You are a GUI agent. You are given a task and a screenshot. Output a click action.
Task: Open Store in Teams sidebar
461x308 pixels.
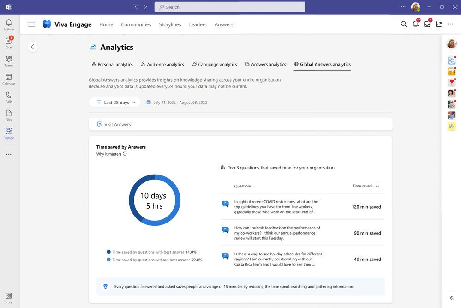coord(8,298)
